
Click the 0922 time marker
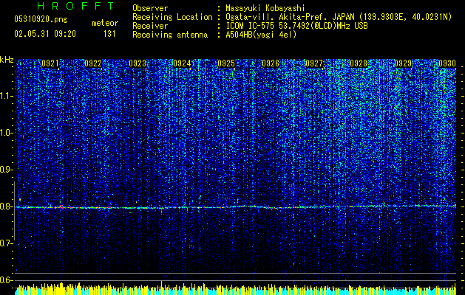(x=93, y=63)
